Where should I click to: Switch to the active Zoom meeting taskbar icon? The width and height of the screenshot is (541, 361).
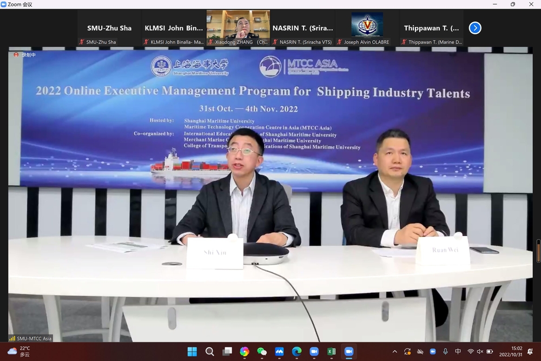click(x=348, y=352)
